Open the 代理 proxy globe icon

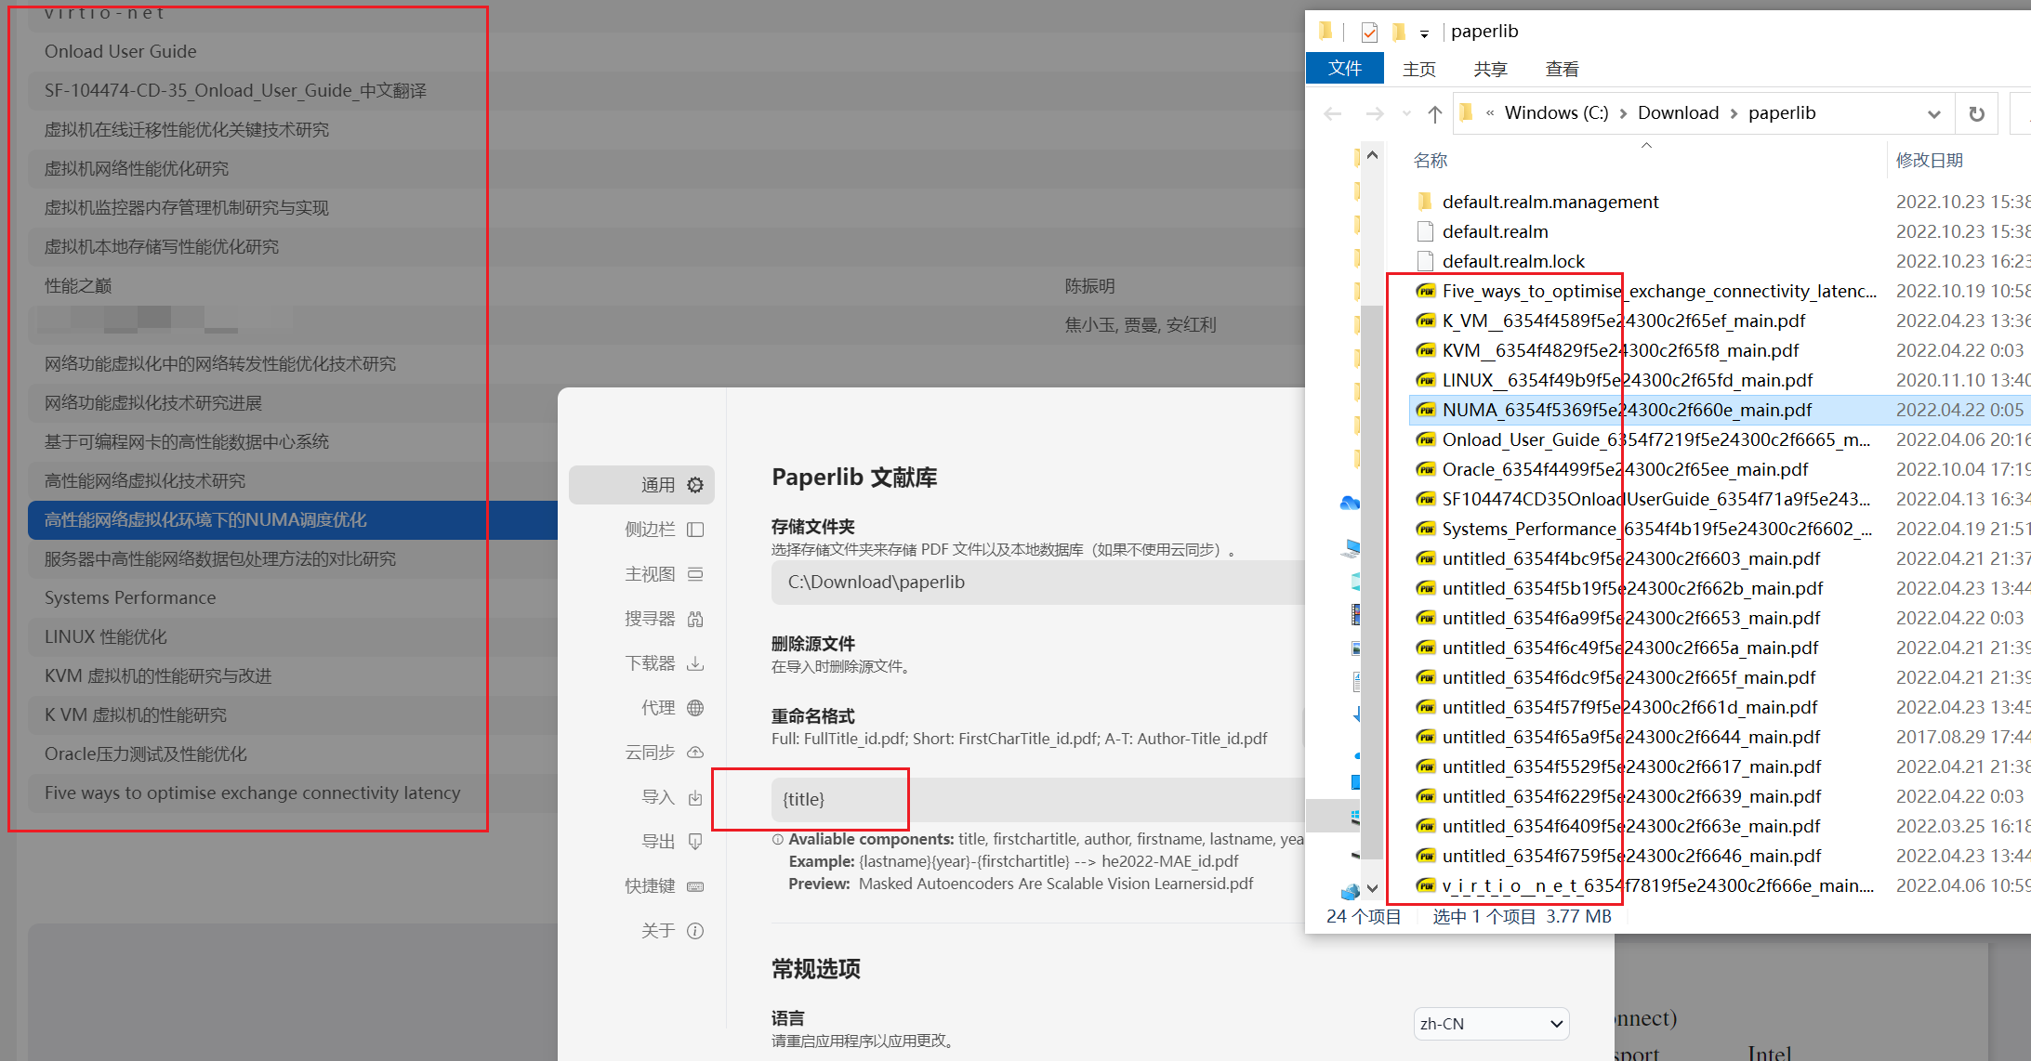695,707
